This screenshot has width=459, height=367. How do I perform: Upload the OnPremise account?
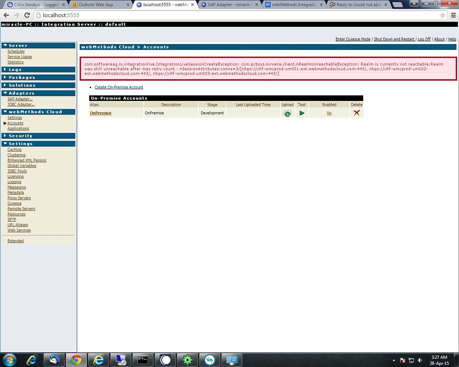[x=288, y=113]
